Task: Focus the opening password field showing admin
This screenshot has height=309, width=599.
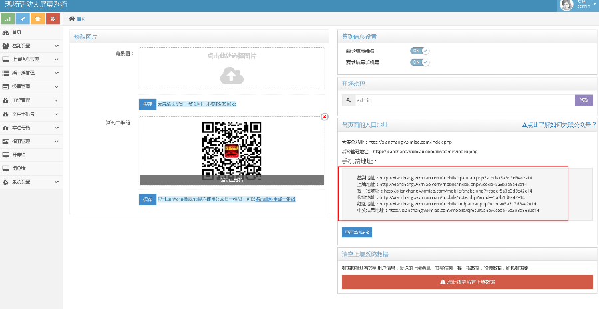Action: point(464,100)
